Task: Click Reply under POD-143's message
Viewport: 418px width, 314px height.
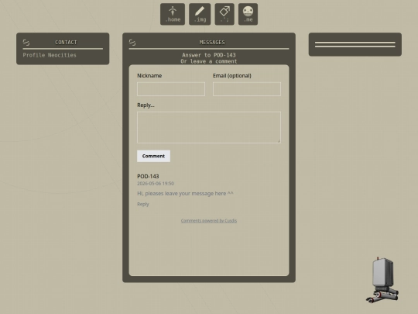Action: [143, 204]
